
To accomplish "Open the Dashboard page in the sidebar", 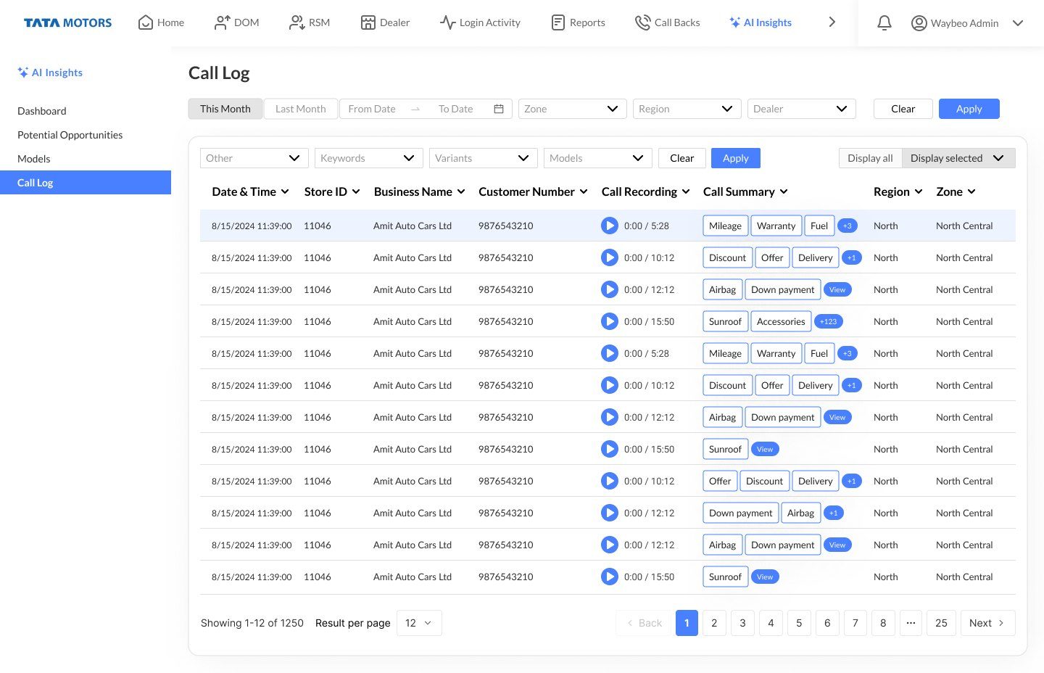I will tap(41, 110).
